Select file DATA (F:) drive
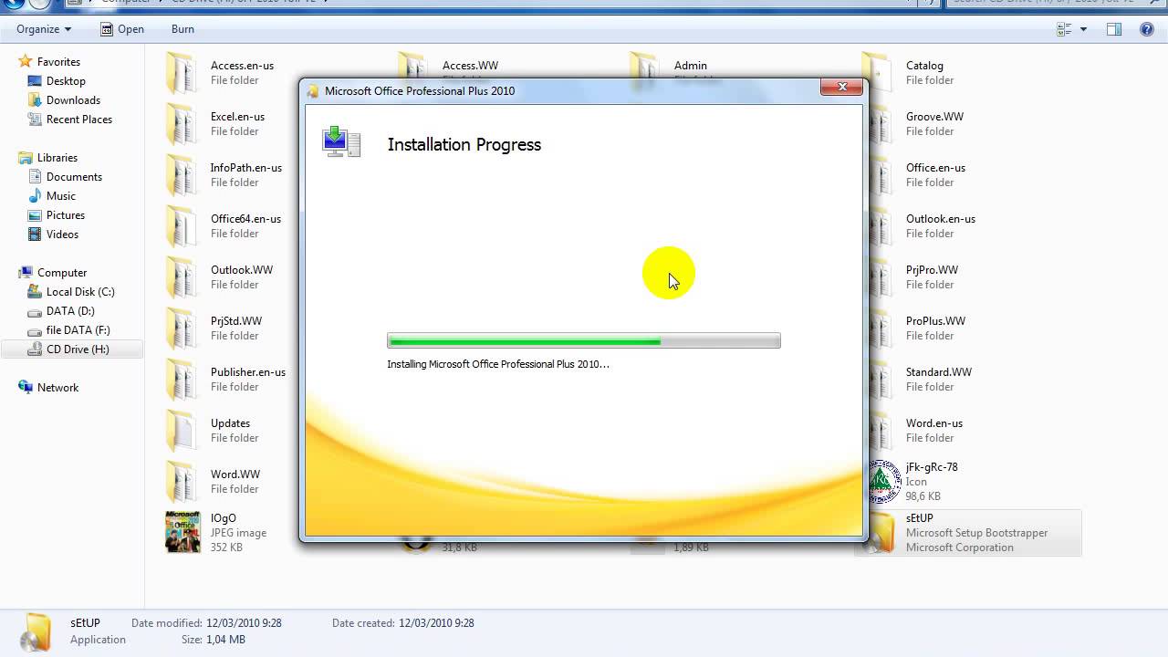The image size is (1168, 657). pos(78,330)
